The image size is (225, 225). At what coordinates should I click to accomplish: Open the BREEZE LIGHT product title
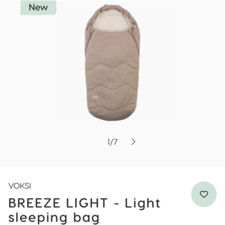(84, 210)
